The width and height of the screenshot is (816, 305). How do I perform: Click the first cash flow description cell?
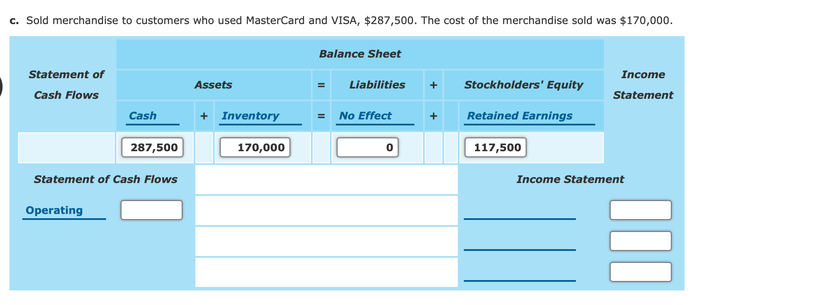[x=326, y=179]
